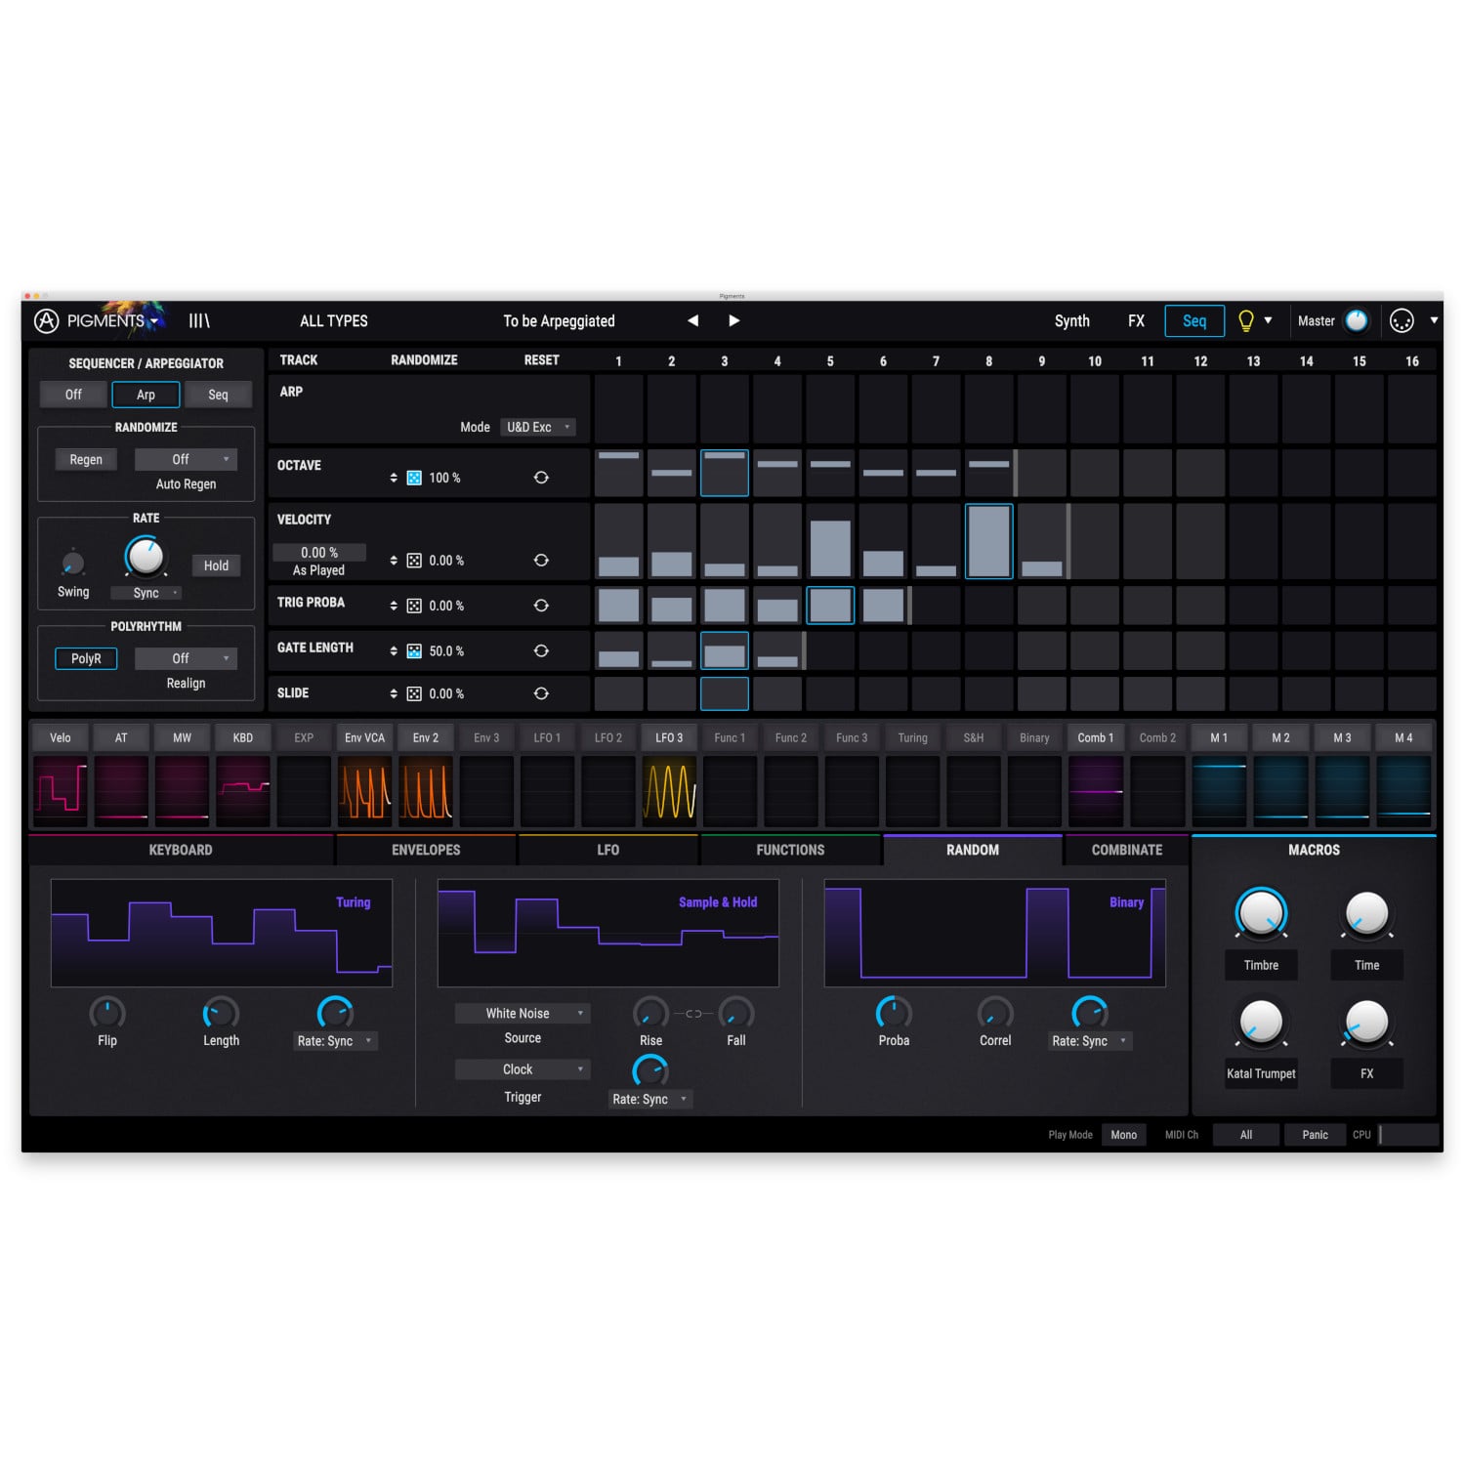Switch to the Synth tab
The height and width of the screenshot is (1465, 1465).
pos(1071,320)
